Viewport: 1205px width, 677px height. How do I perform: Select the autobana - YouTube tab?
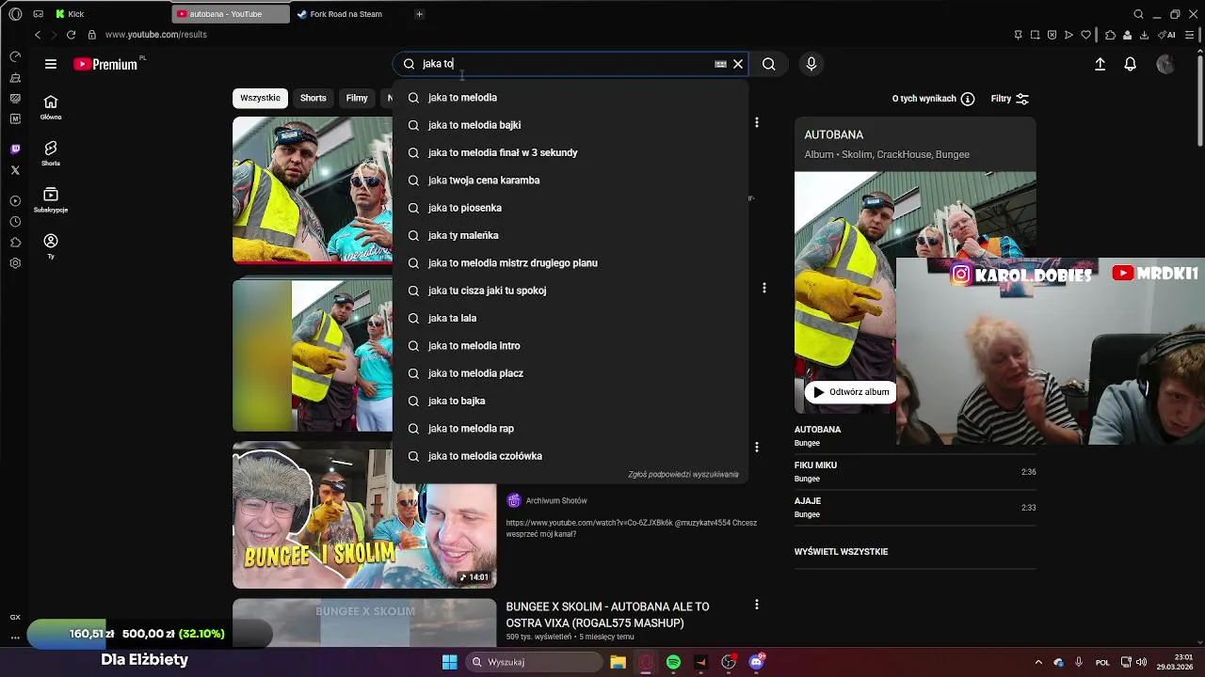click(232, 14)
